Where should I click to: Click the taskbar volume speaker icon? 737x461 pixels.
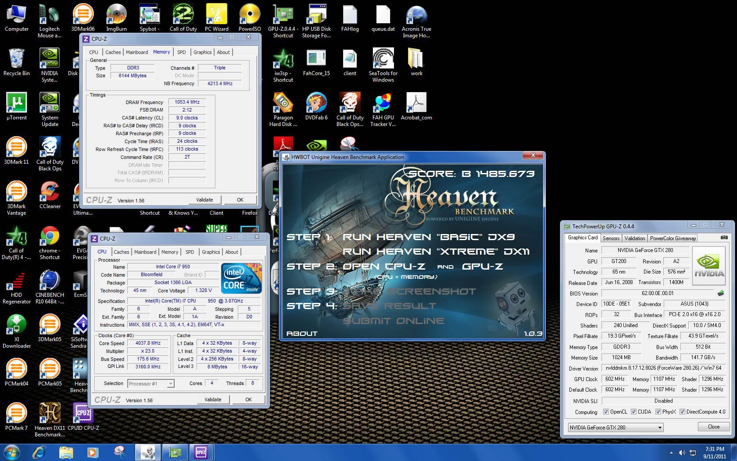click(682, 452)
